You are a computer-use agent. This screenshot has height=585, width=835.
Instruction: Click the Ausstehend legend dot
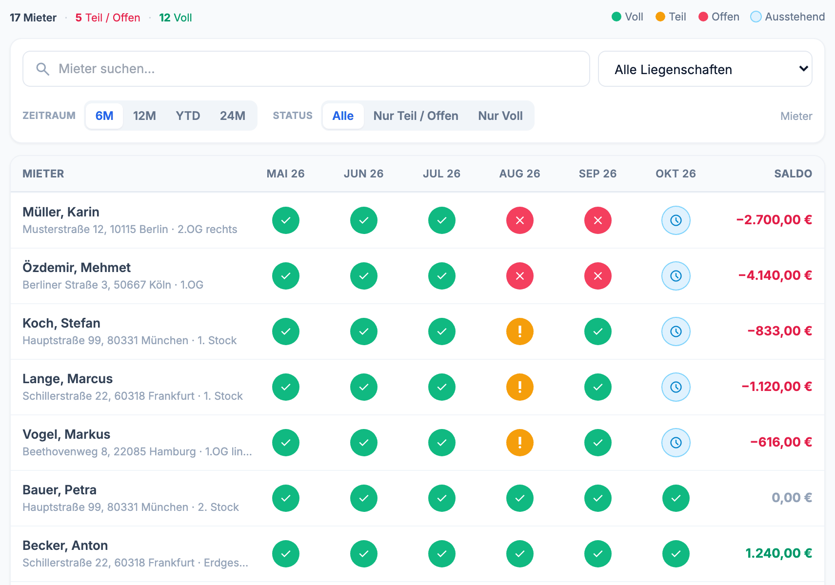[756, 17]
